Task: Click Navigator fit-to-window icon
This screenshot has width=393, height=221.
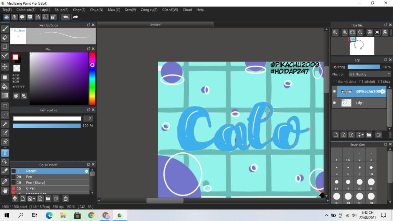Action: [352, 32]
